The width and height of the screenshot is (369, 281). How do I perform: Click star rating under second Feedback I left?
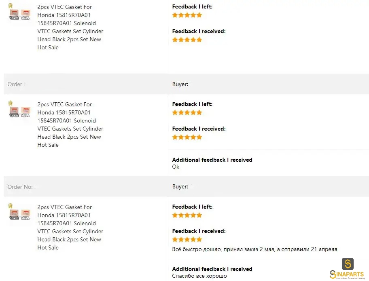pos(187,113)
